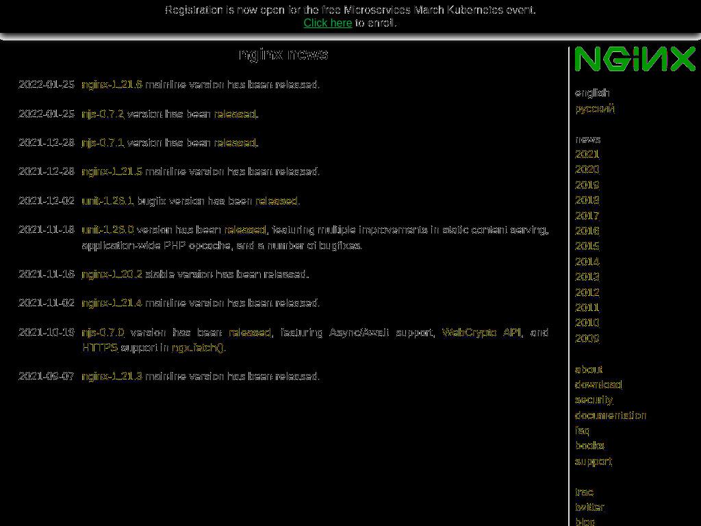The width and height of the screenshot is (701, 526).
Task: Open 2012 news archive
Action: coord(587,292)
